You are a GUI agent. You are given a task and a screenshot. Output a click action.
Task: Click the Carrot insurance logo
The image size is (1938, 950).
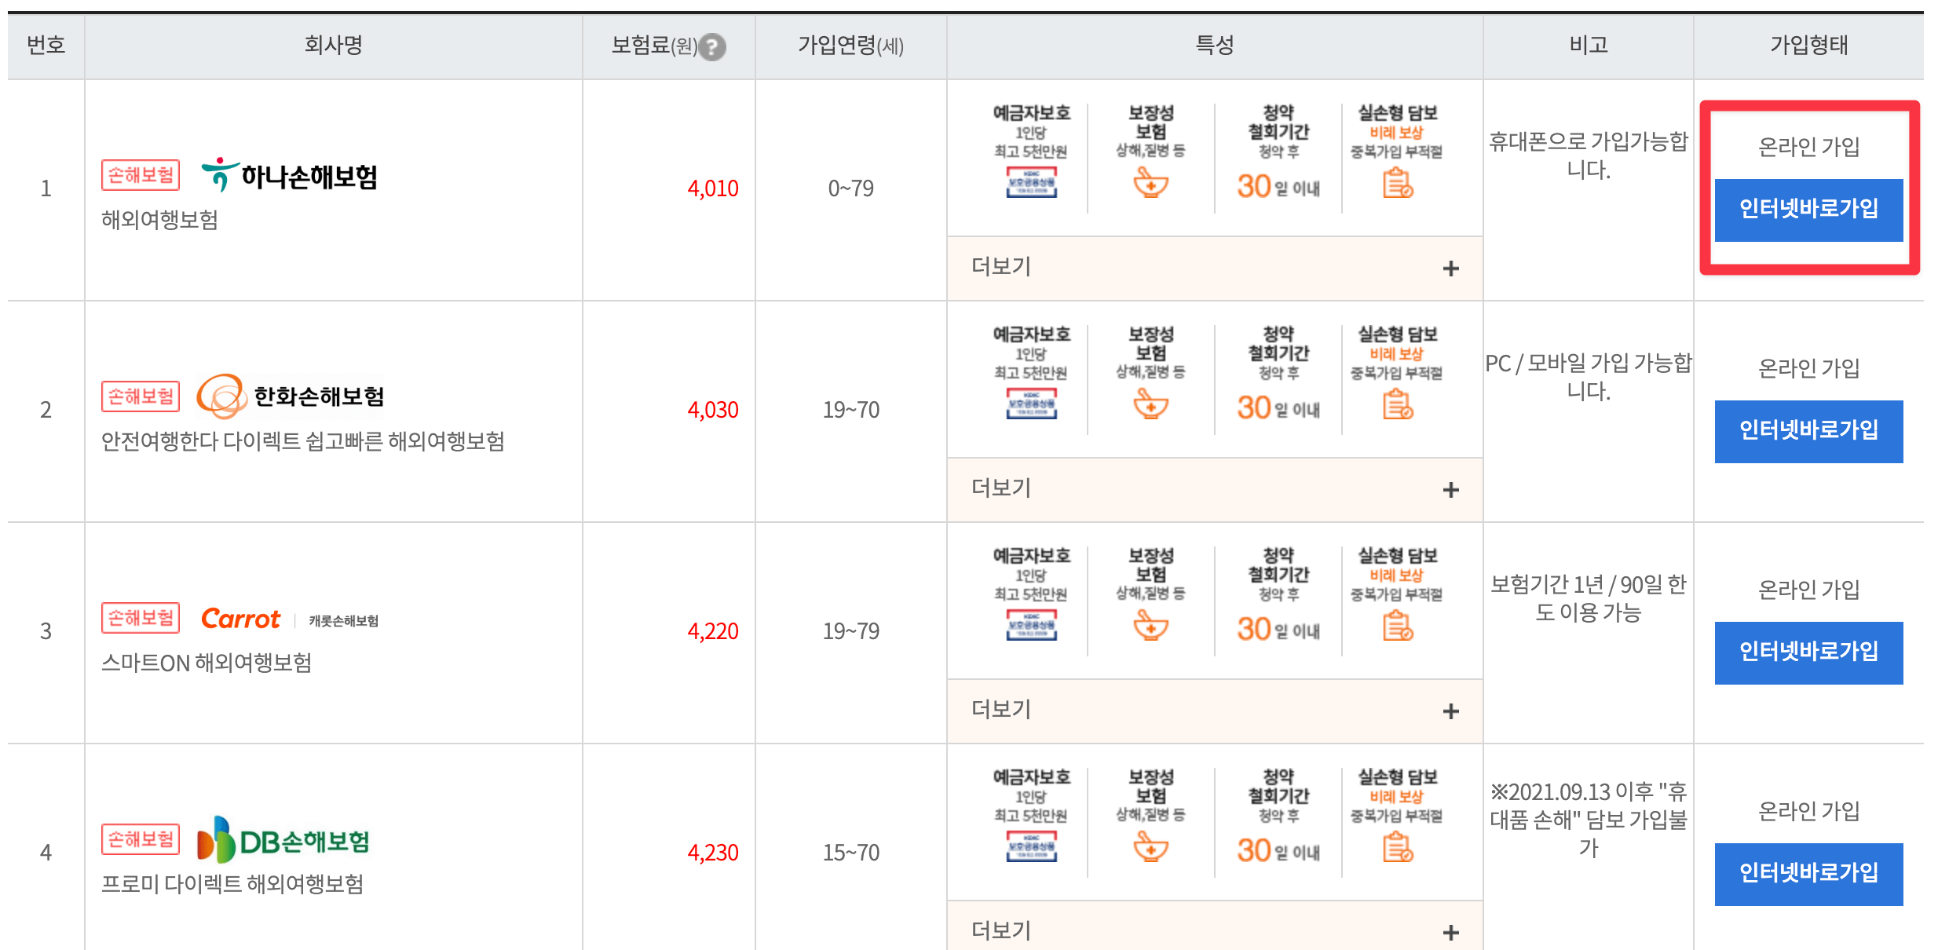pos(290,619)
